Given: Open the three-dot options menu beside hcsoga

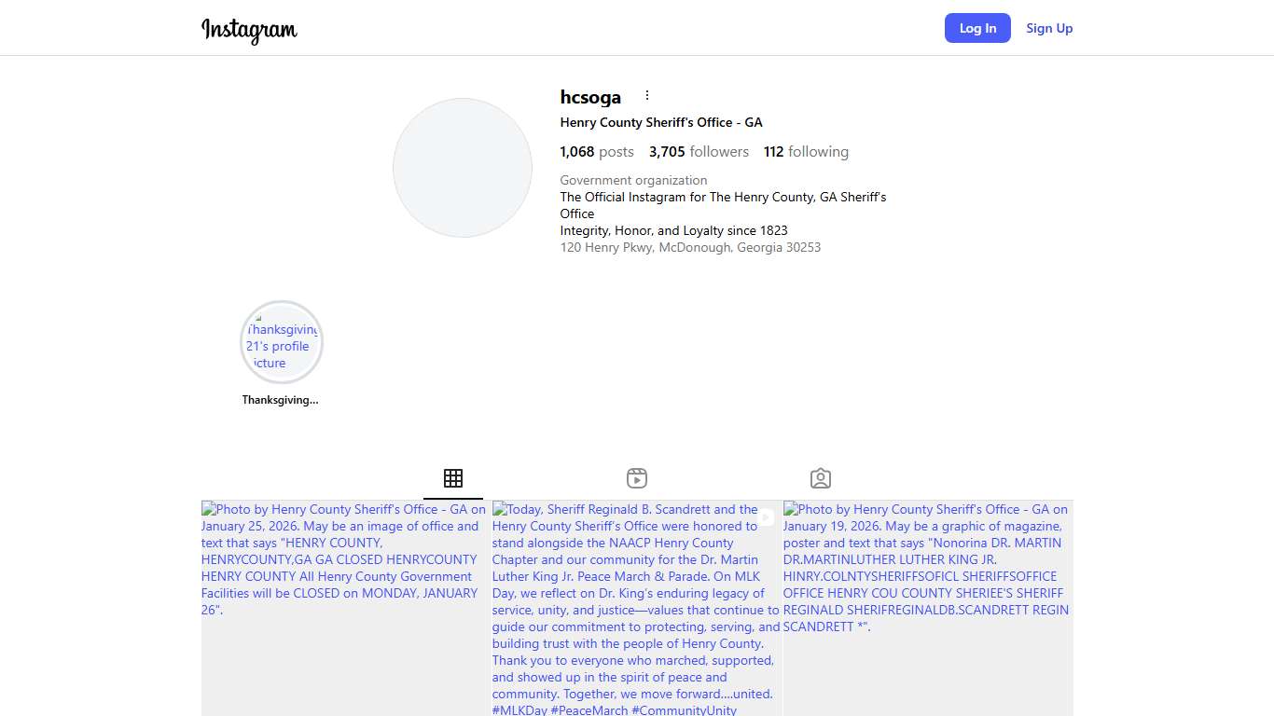Looking at the screenshot, I should tap(647, 96).
